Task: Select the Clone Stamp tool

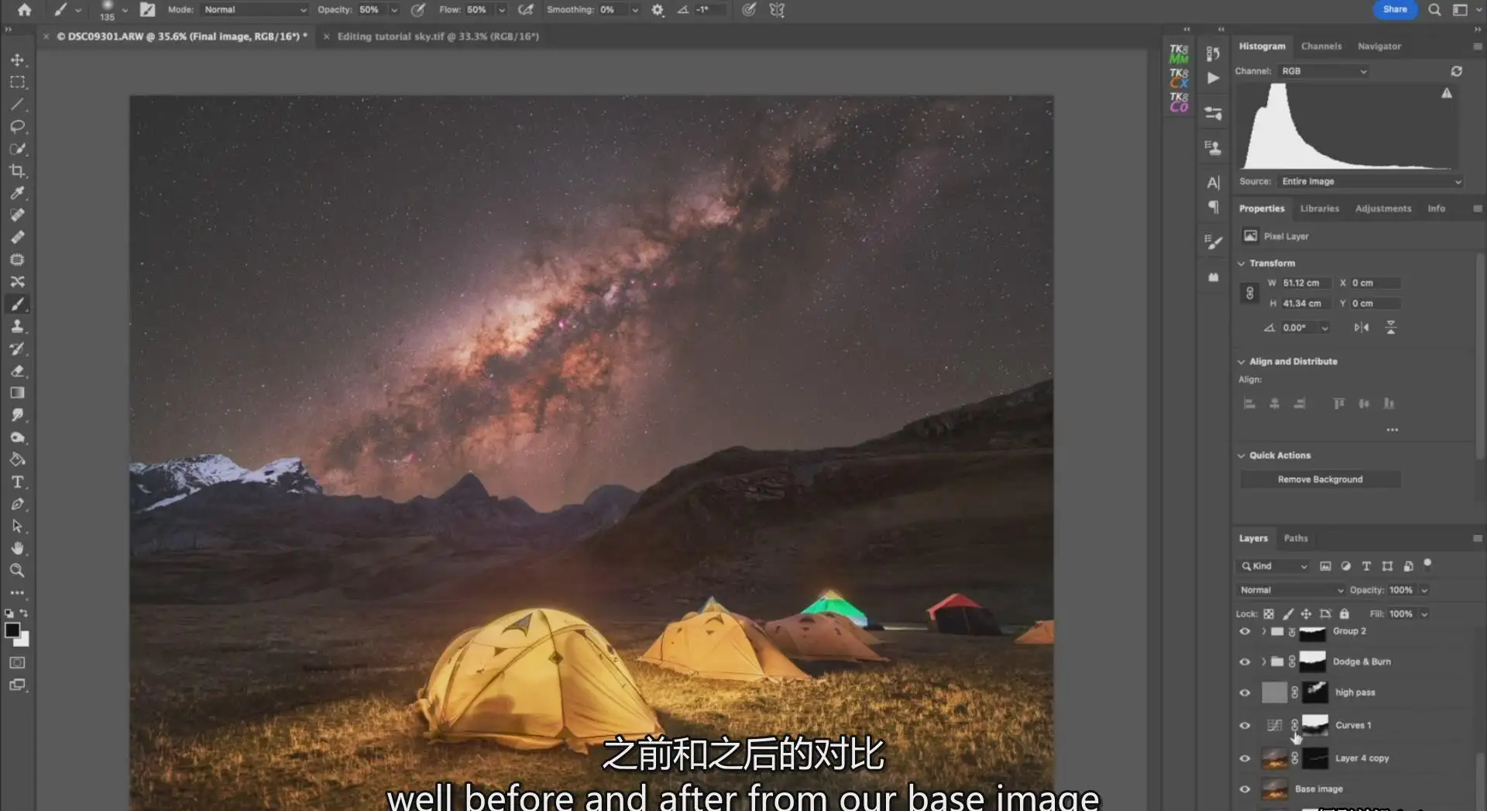Action: click(17, 327)
